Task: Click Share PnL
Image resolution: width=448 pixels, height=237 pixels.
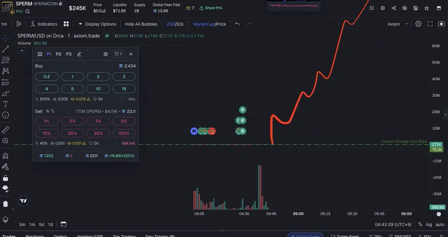Action: coord(211,8)
